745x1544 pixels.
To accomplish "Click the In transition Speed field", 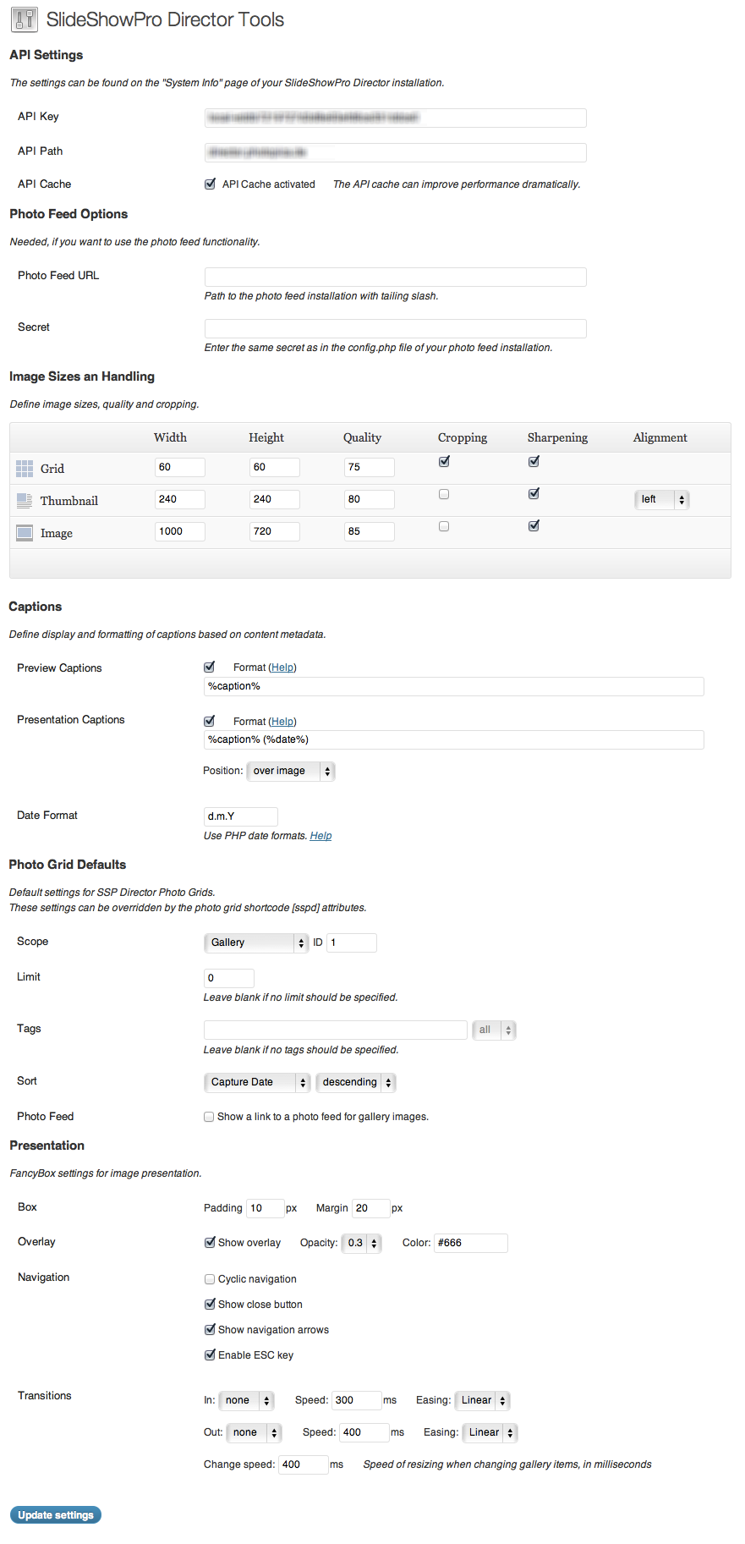I will [357, 1400].
